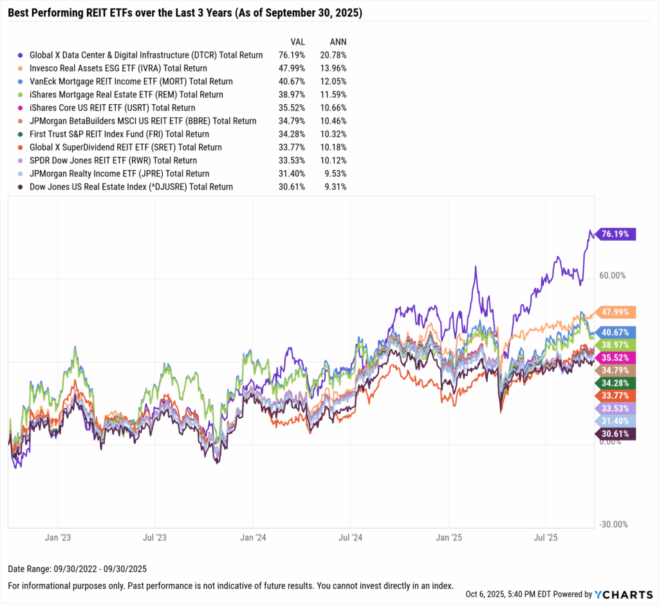Click the Jul '24 x-axis label
659x604 pixels.
(x=350, y=536)
